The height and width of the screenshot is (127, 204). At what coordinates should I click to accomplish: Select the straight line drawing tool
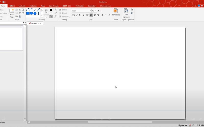tap(35, 10)
